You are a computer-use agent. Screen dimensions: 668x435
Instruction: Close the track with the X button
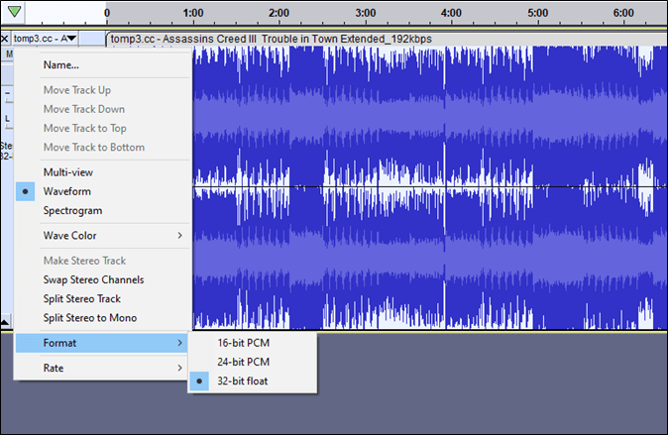click(5, 39)
